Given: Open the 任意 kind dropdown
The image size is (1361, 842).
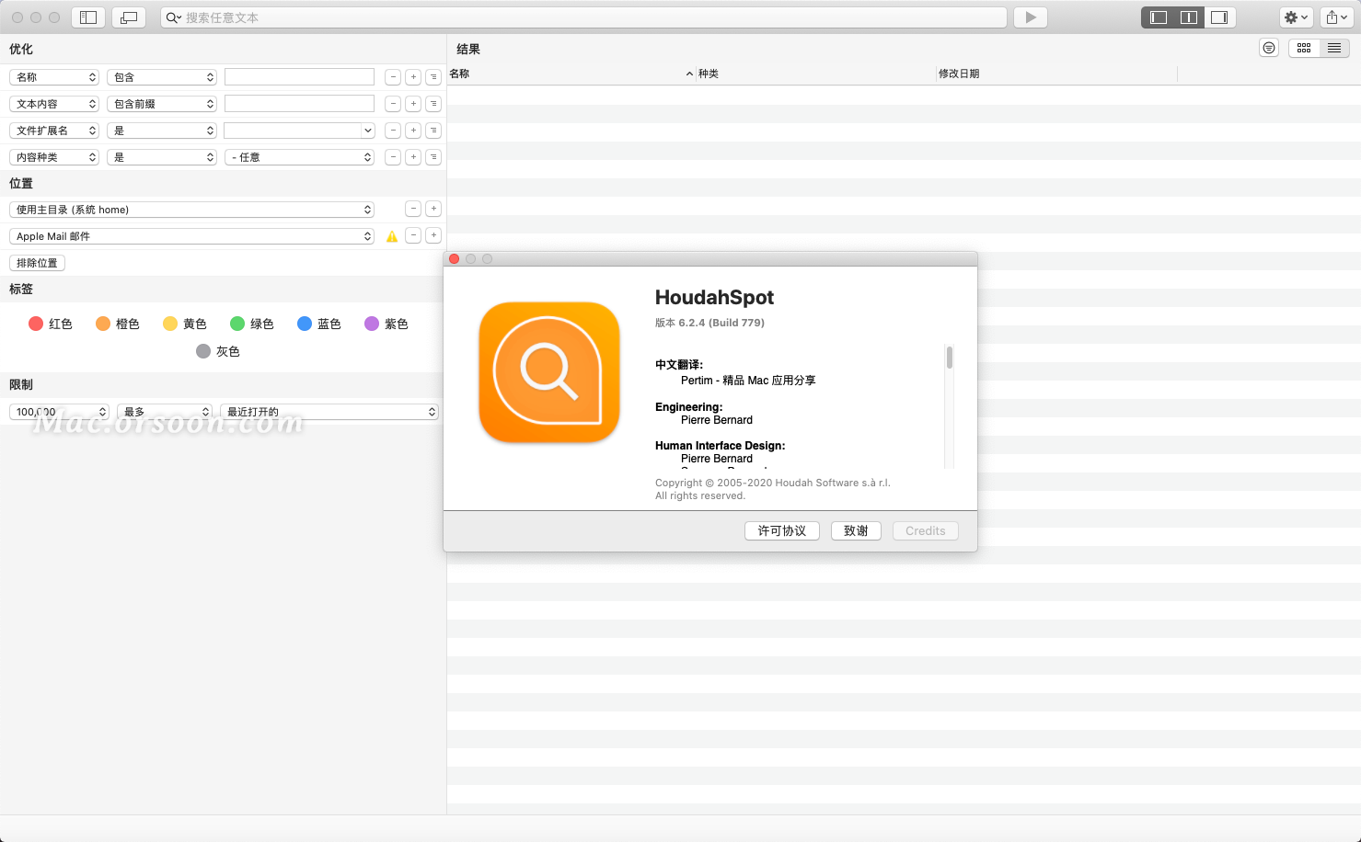Looking at the screenshot, I should coord(299,157).
